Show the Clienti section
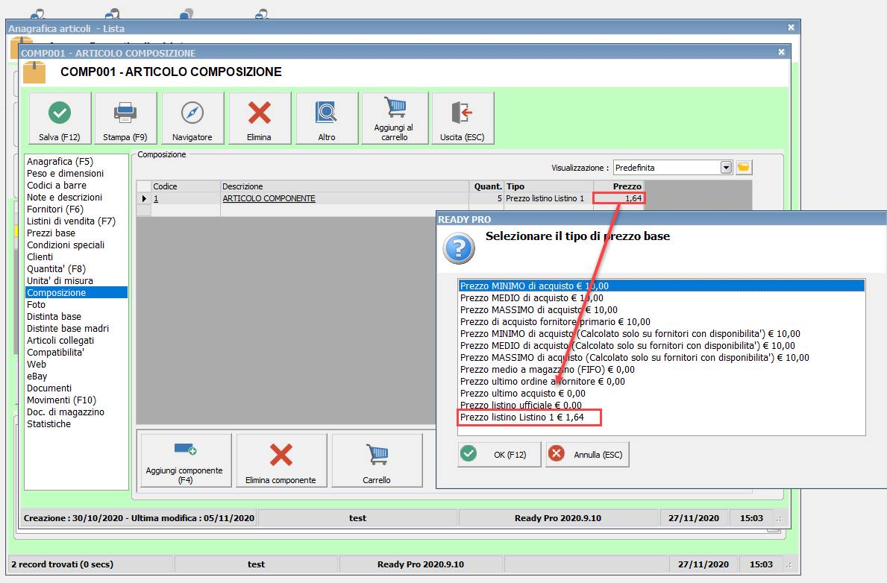887x583 pixels. tap(40, 256)
